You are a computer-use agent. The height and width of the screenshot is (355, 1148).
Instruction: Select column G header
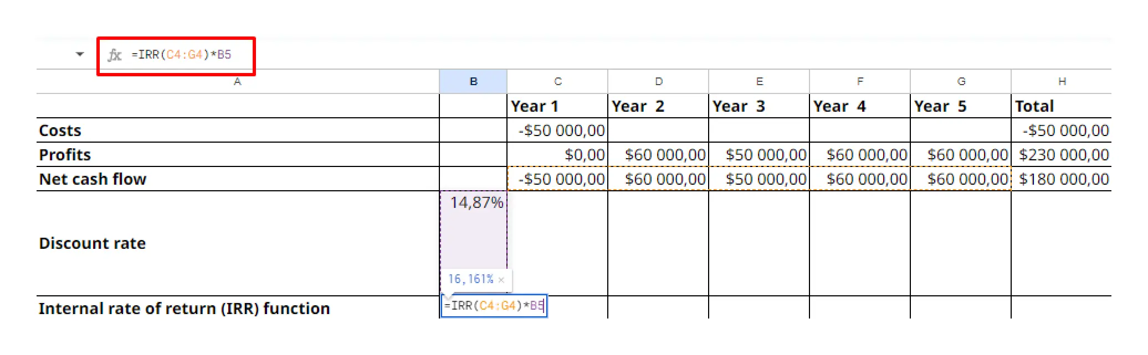coord(961,81)
